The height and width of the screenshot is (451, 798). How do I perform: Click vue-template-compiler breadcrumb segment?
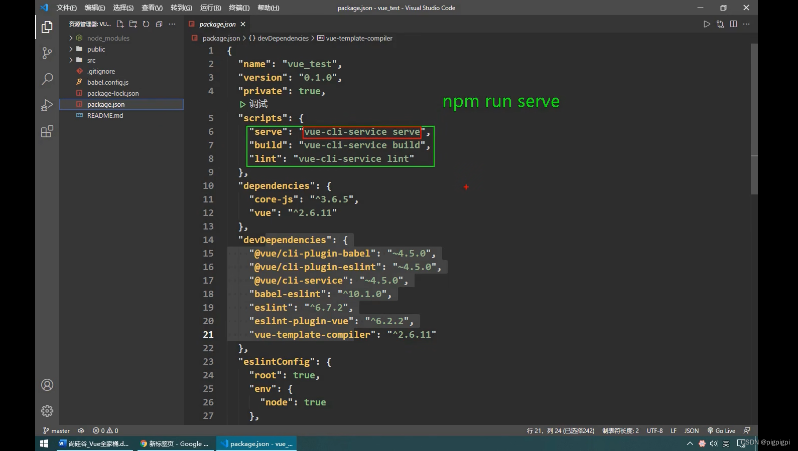coord(359,38)
